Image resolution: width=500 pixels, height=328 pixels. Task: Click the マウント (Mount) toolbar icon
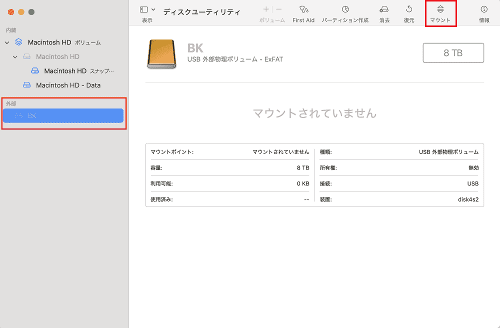[440, 9]
